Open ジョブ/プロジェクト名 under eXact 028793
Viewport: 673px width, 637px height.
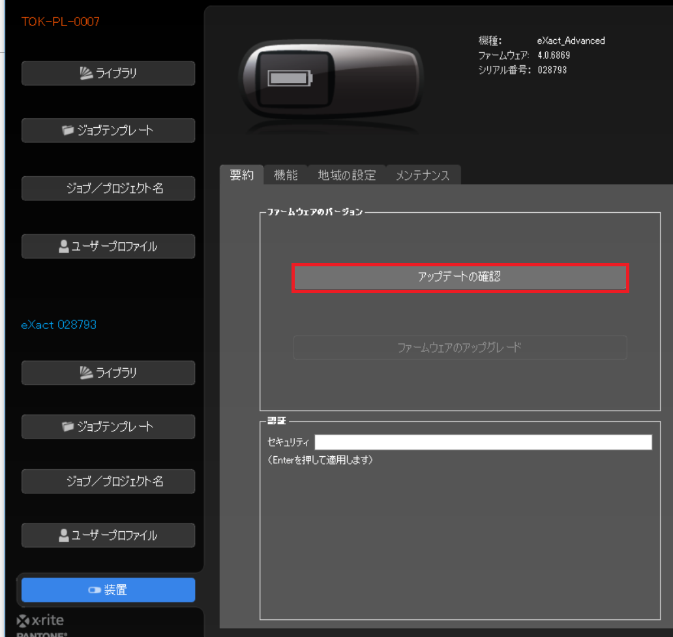[x=108, y=481]
